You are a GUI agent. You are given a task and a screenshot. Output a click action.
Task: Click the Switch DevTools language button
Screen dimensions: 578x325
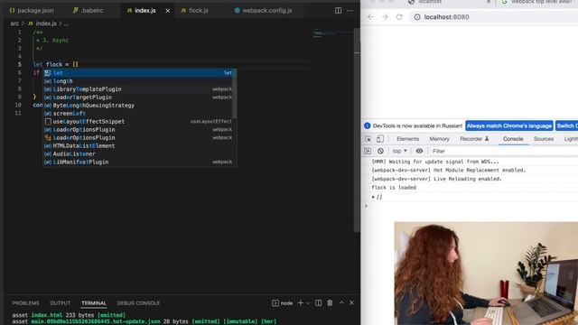tap(566, 125)
